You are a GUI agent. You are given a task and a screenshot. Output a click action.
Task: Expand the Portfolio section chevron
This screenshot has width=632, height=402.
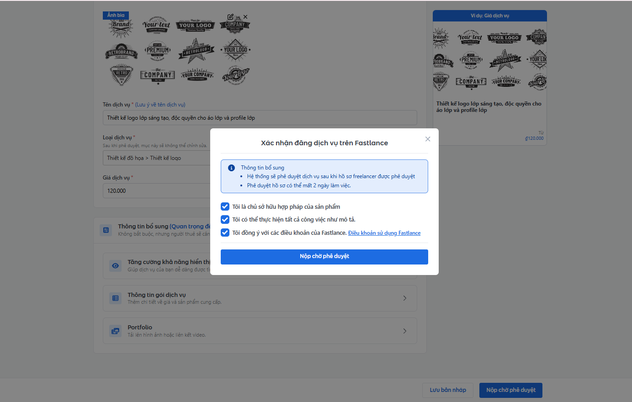coord(404,331)
